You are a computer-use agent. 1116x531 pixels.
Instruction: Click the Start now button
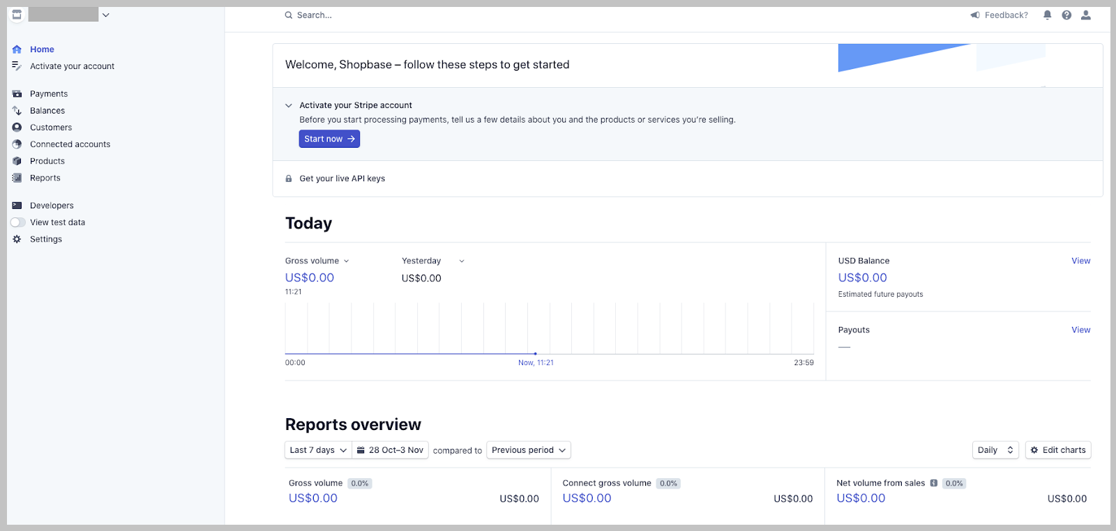[329, 139]
